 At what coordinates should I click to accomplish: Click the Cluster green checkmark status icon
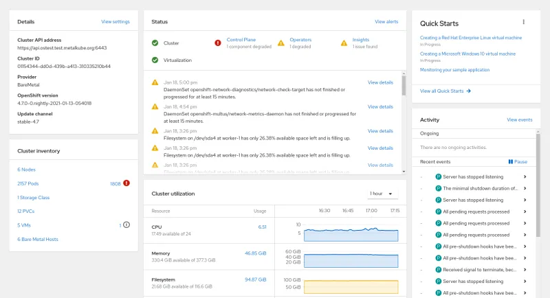155,43
